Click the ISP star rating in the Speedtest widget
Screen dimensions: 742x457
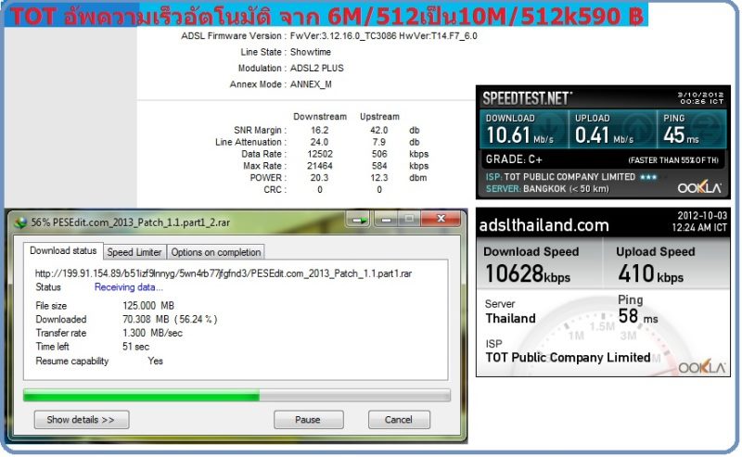click(648, 177)
